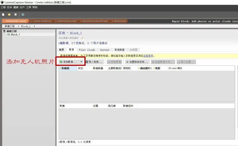Image resolution: width=238 pixels, height=146 pixels.
Task: Click the 导入视频 film icon
Action: click(x=87, y=62)
